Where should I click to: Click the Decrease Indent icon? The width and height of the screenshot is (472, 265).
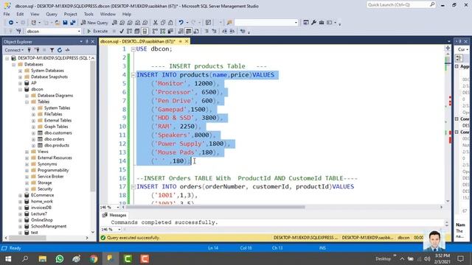224,31
